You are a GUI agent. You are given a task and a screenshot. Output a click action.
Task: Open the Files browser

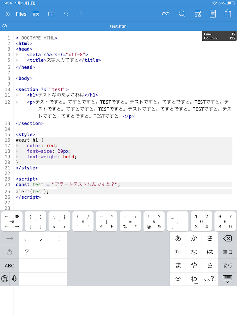coord(21,14)
